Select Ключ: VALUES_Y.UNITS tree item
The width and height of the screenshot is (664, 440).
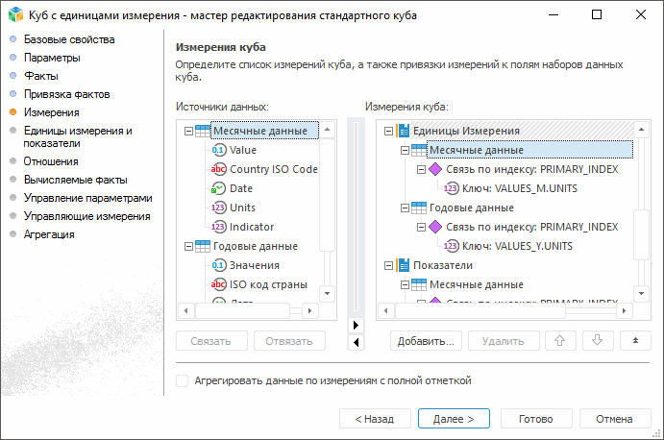click(521, 246)
